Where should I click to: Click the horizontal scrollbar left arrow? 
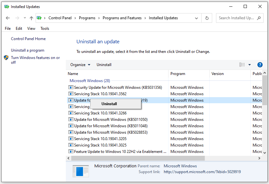(x=68, y=158)
